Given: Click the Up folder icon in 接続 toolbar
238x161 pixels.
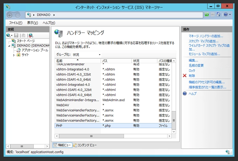Looking at the screenshot, I should (x=23, y=35).
